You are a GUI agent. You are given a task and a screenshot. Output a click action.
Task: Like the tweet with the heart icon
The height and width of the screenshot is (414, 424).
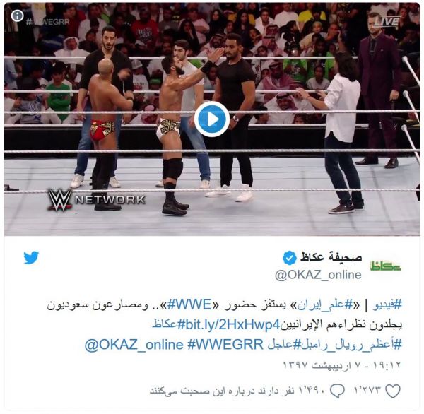point(392,391)
